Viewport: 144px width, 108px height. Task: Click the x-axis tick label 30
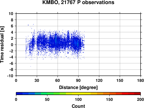(x=37, y=80)
